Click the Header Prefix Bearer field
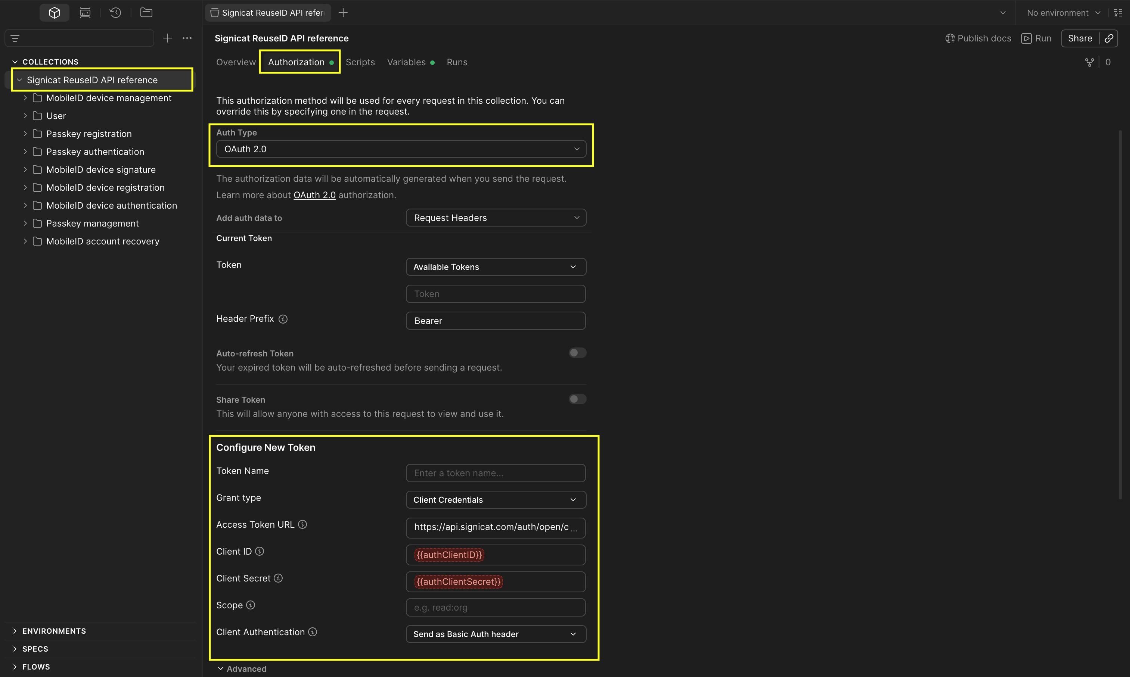The height and width of the screenshot is (677, 1130). point(496,321)
